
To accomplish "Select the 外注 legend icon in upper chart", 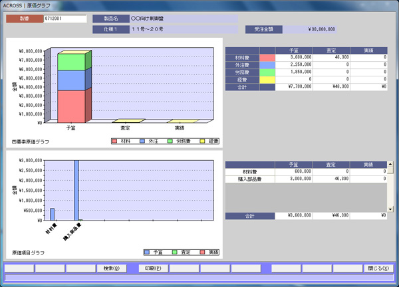I will pyautogui.click(x=142, y=142).
